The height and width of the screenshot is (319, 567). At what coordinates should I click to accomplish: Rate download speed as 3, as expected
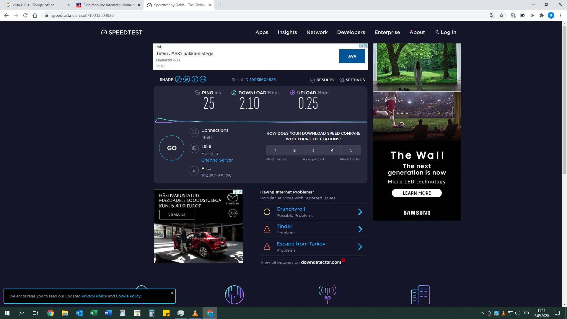coord(313,150)
